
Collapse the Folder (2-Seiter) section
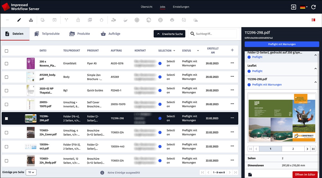coord(316,55)
